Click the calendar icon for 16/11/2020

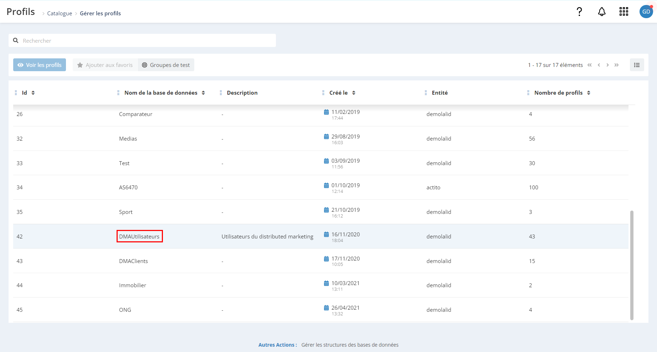pyautogui.click(x=326, y=234)
